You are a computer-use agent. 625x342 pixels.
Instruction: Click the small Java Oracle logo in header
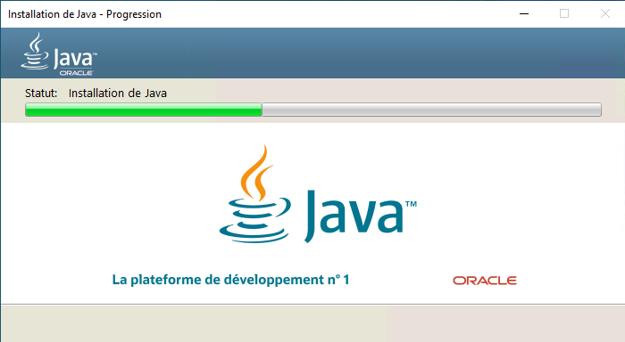(x=59, y=54)
